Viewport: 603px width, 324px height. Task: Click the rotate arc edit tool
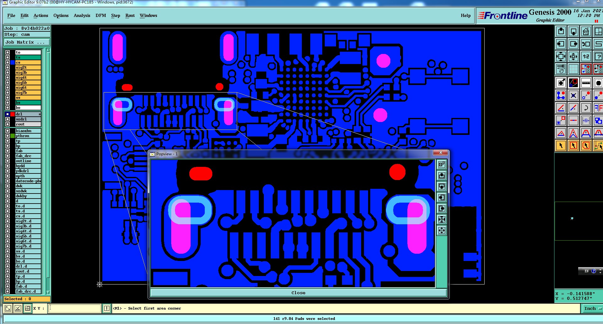point(586,108)
